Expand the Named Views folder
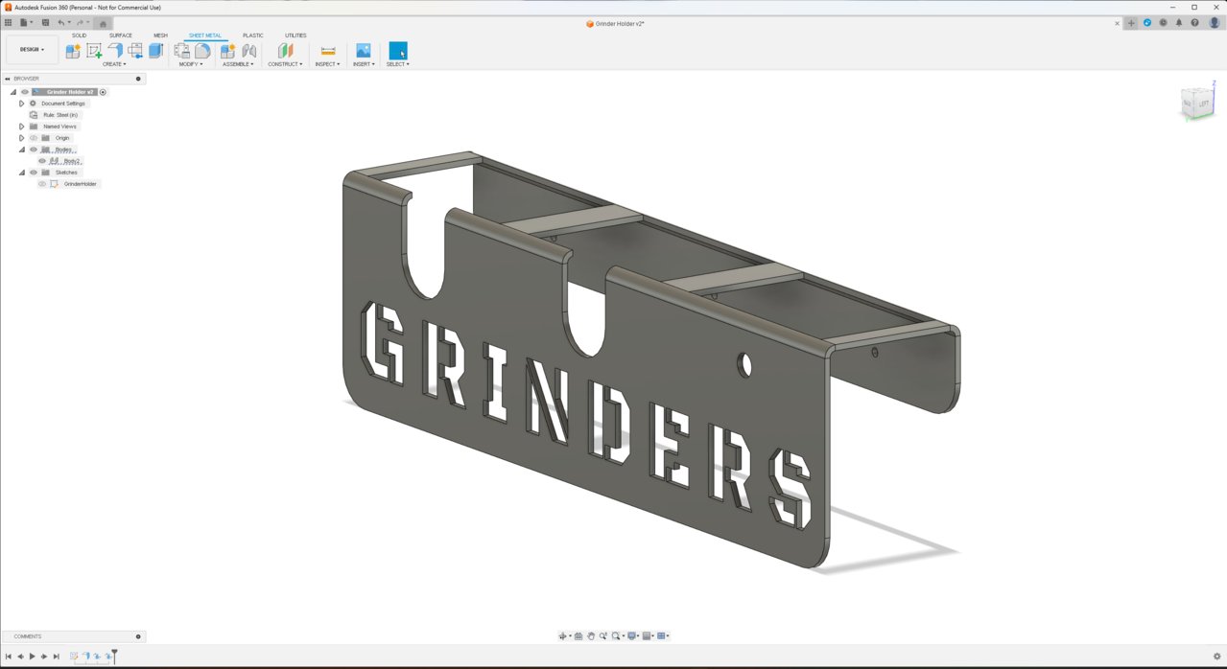This screenshot has width=1227, height=669. click(22, 127)
